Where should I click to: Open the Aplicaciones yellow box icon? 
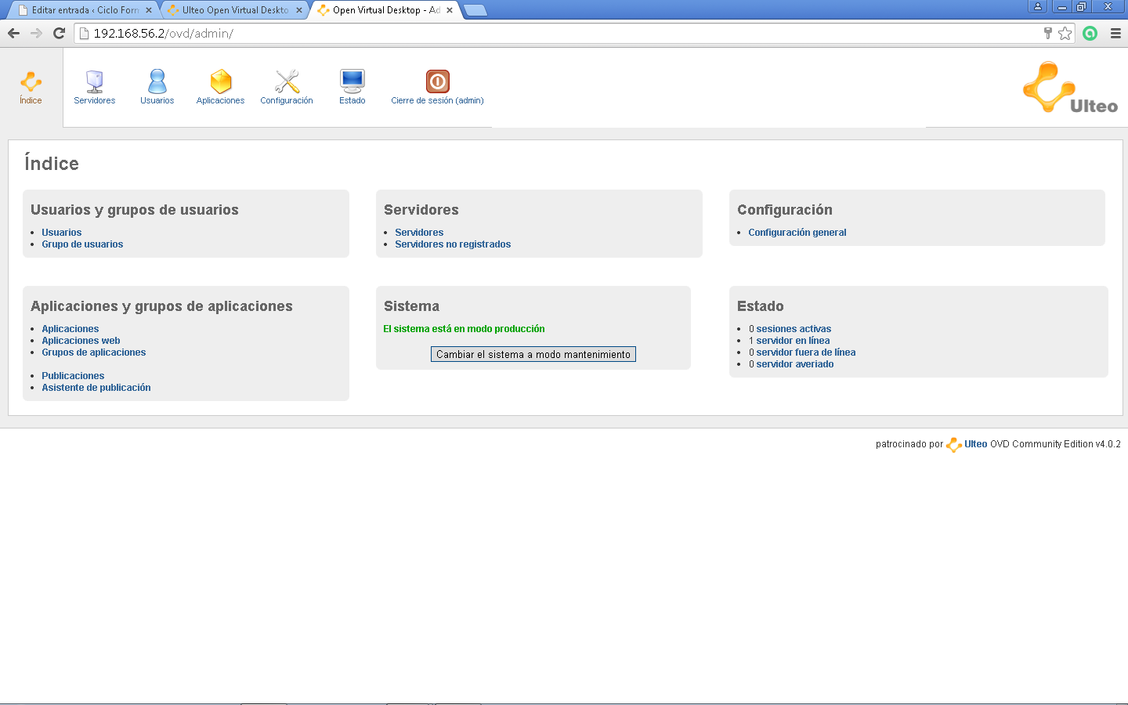[220, 81]
